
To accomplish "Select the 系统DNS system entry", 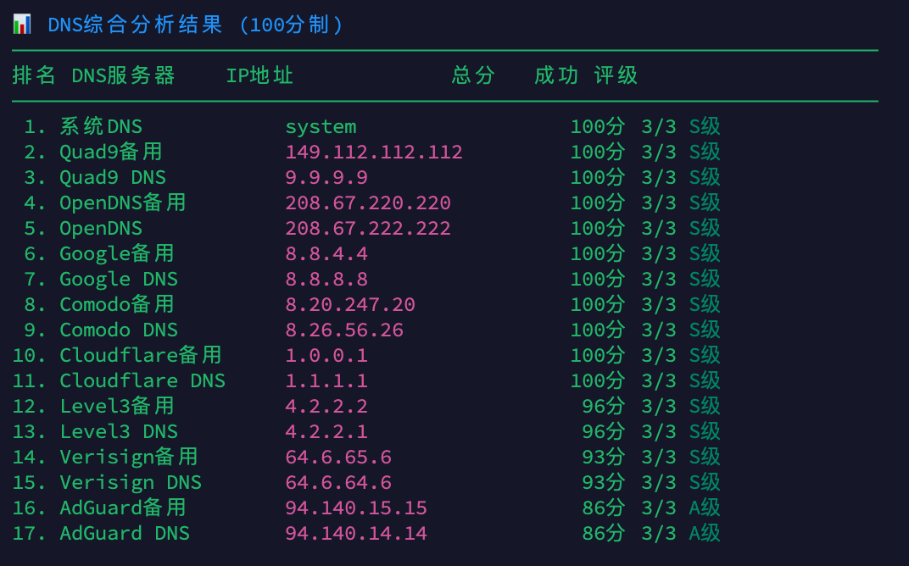I will (x=98, y=126).
